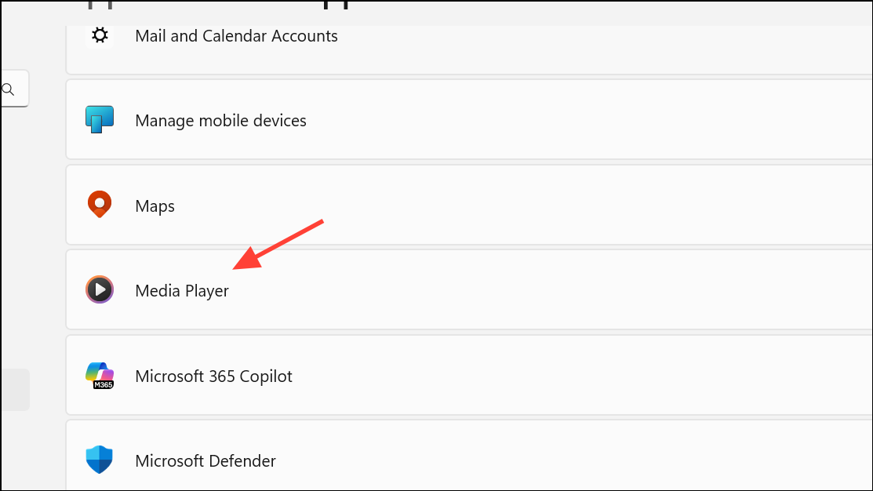This screenshot has height=491, width=873.
Task: Choose the Manage mobile devices list entry
Action: click(x=469, y=120)
